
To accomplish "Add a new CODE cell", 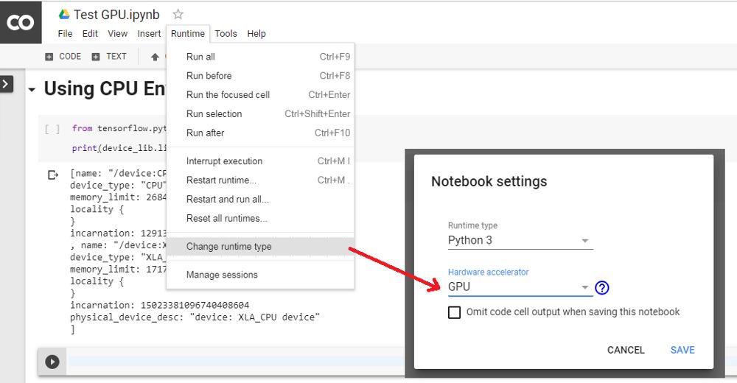I will click(63, 57).
